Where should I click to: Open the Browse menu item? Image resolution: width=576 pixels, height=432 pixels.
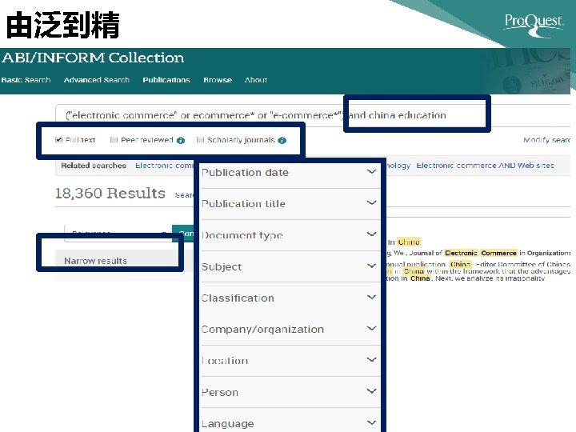(x=218, y=80)
